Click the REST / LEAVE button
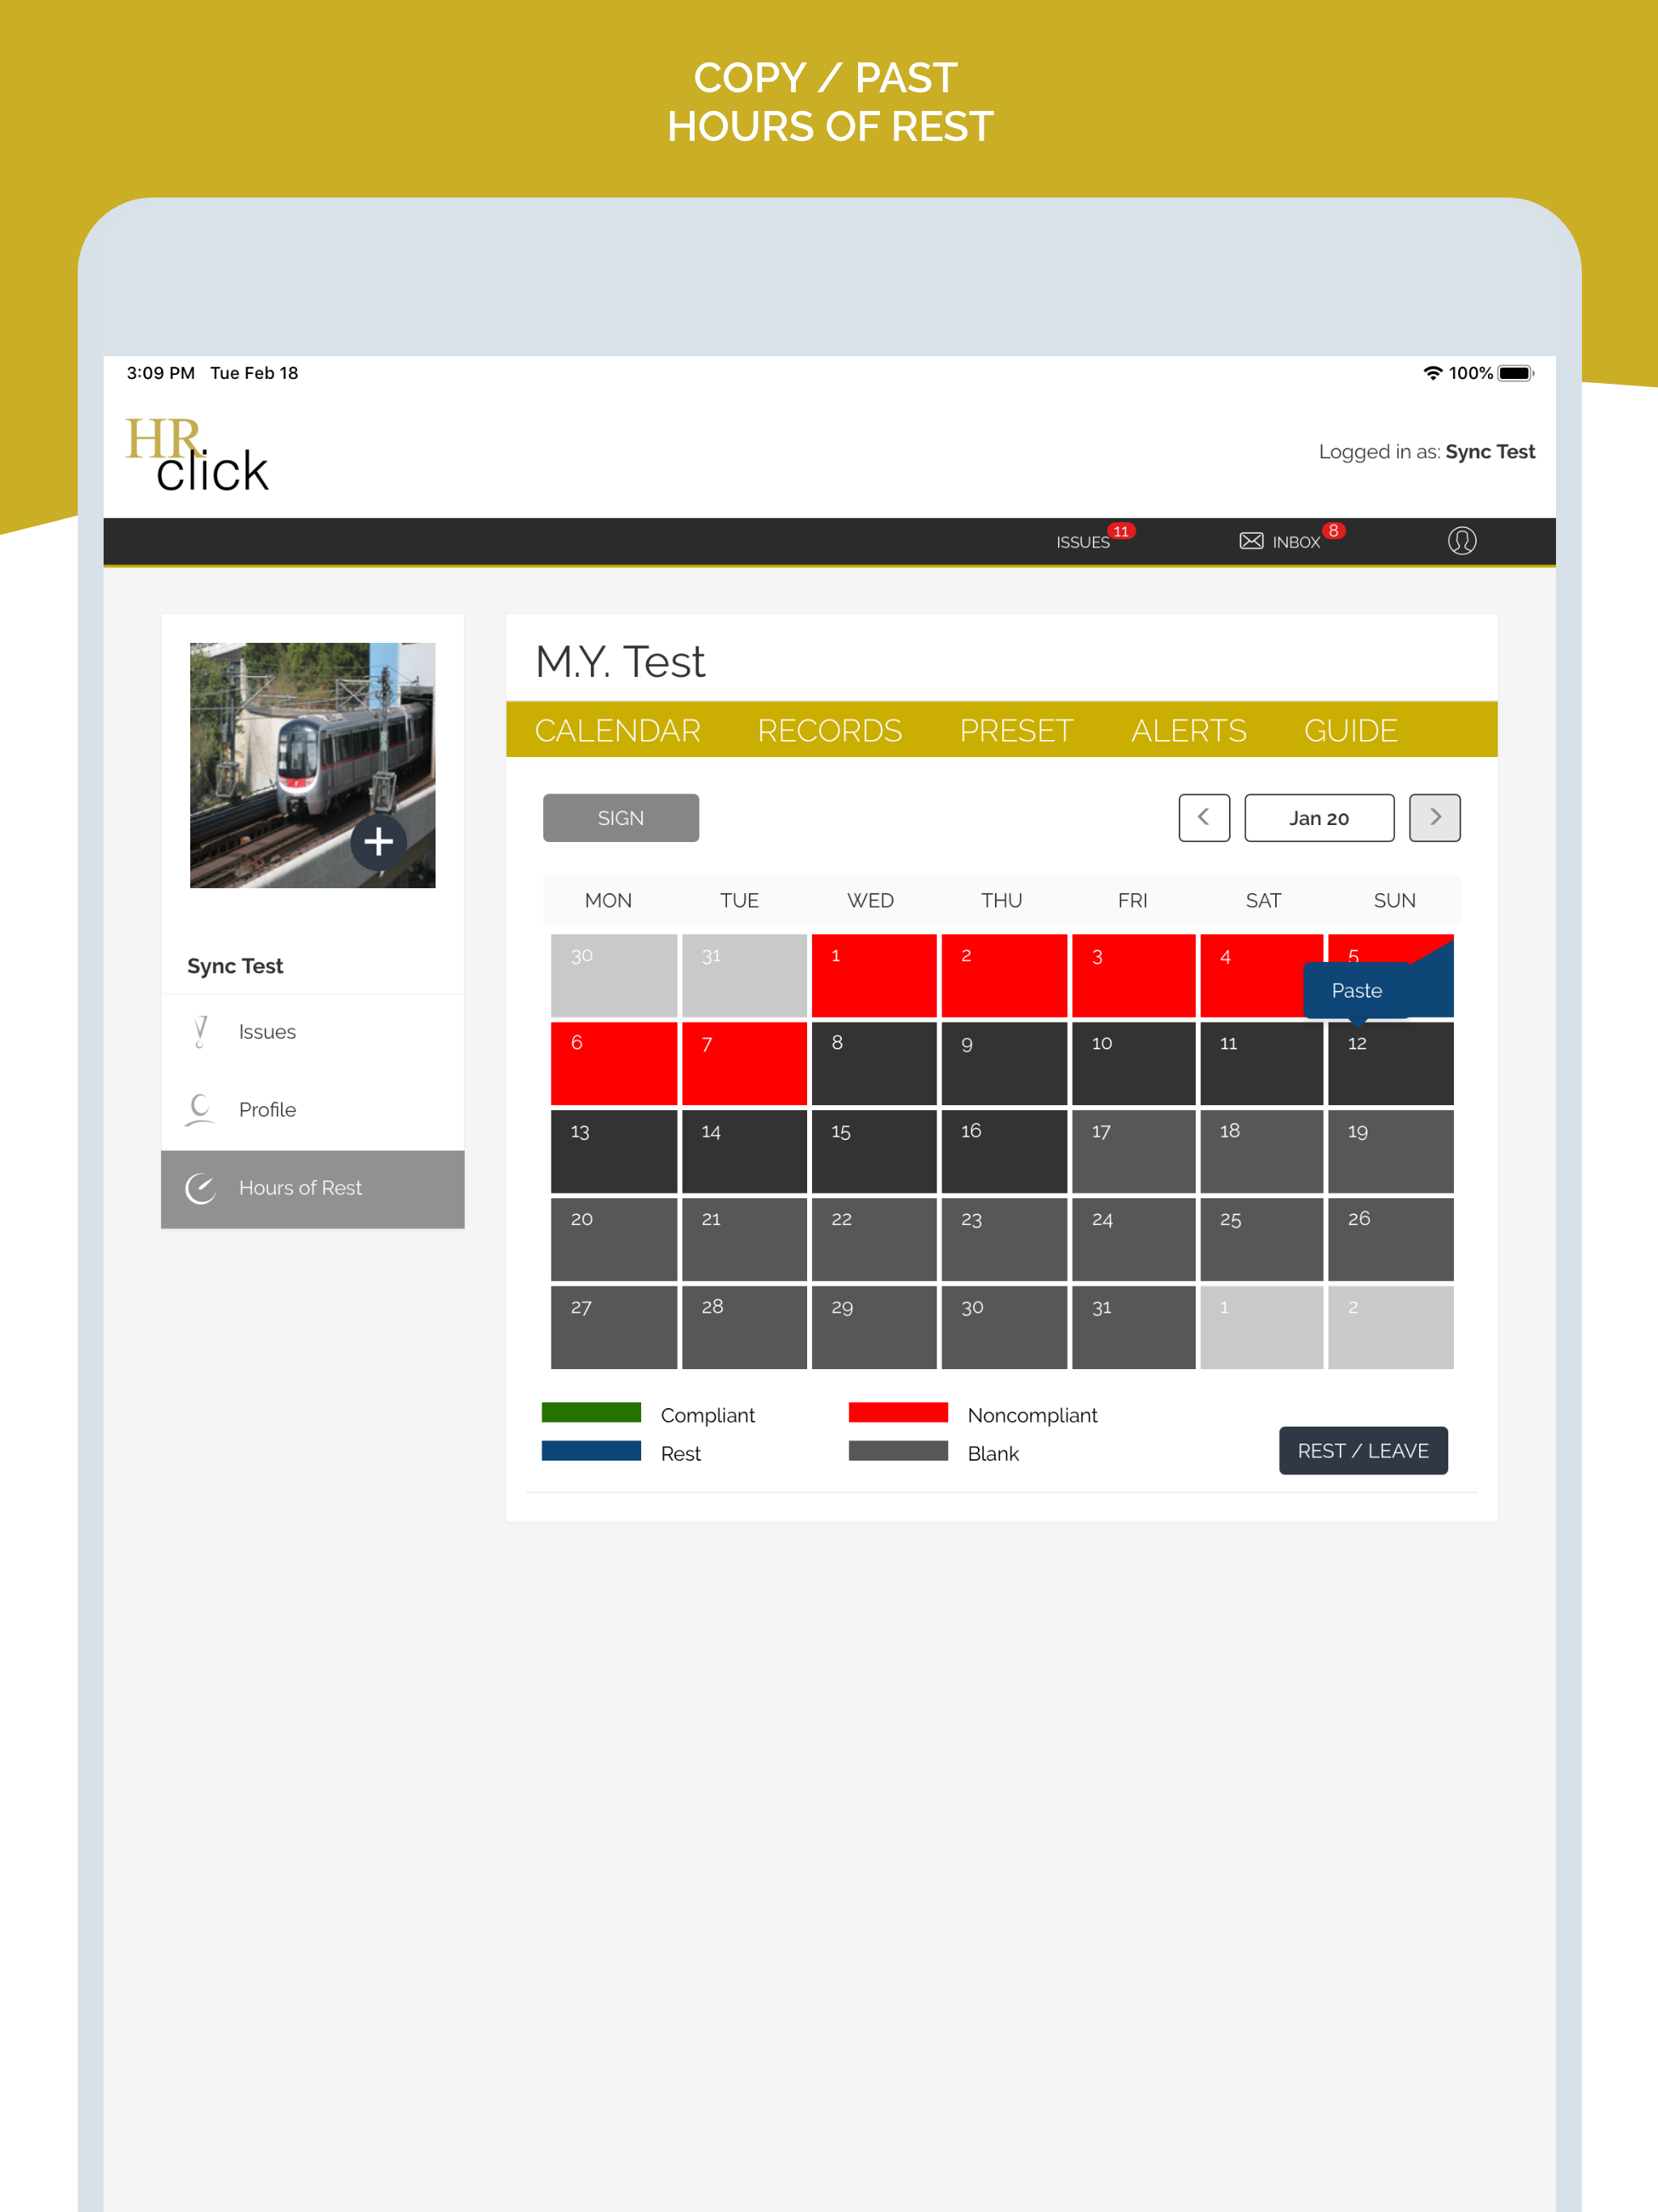The image size is (1658, 2212). click(1363, 1450)
